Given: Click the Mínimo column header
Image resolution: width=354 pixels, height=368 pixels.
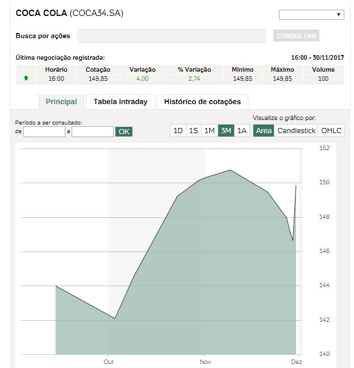Looking at the screenshot, I should tap(243, 70).
